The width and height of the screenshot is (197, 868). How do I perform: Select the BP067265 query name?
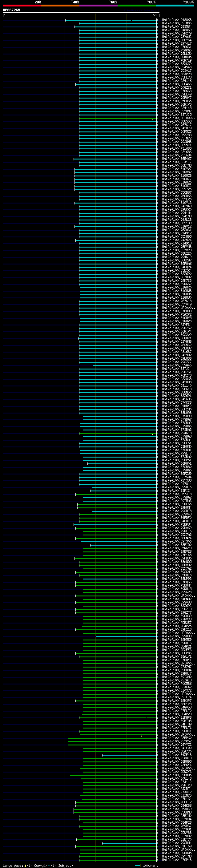[11, 10]
